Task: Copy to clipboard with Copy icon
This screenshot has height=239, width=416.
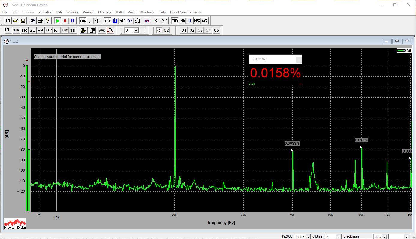Action: 33,21
